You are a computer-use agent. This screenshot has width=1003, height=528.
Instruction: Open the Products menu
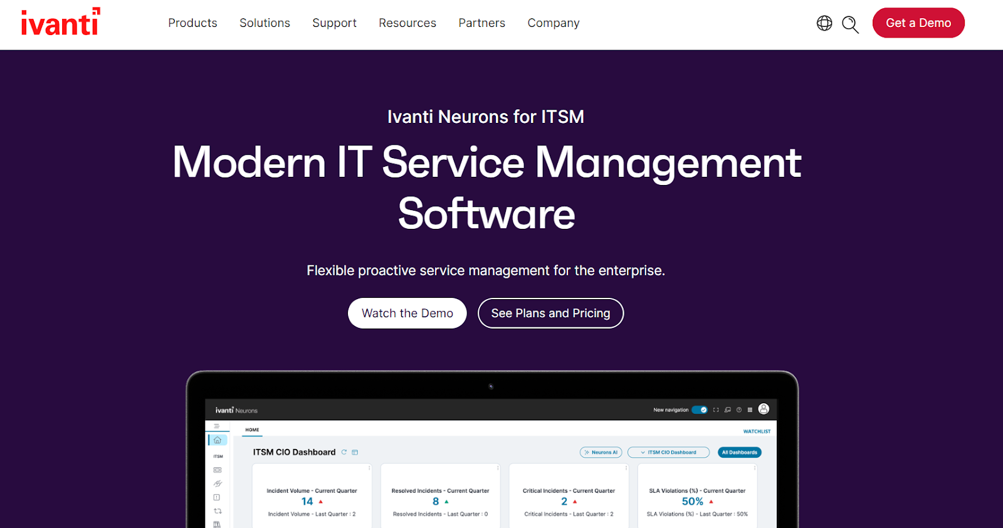click(192, 23)
